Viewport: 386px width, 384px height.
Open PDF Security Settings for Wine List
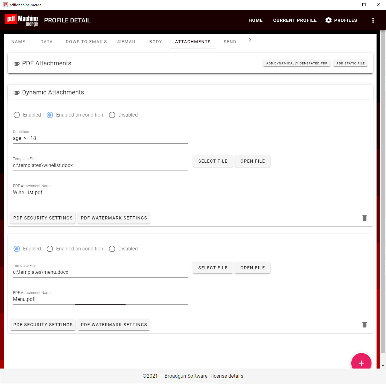pyautogui.click(x=43, y=218)
